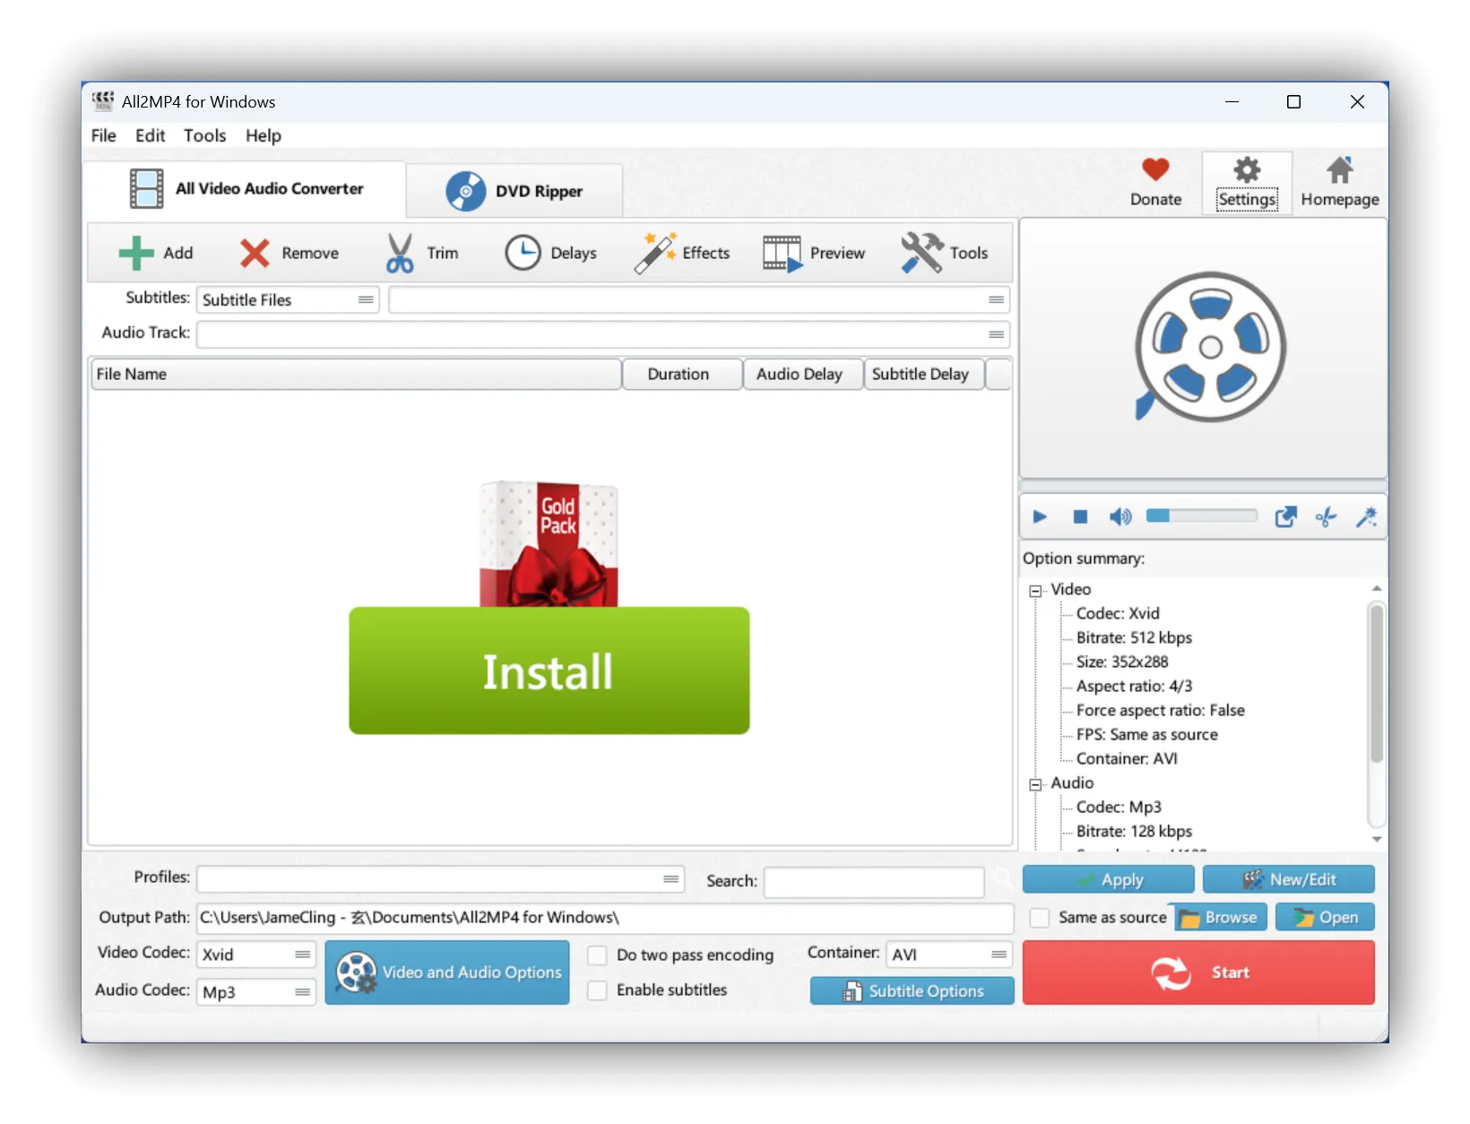Viewport: 1470px width, 1124px height.
Task: Click the Preview filmstrip icon
Action: (782, 254)
